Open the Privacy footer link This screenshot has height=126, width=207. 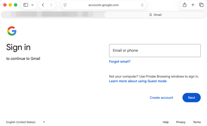(x=181, y=122)
